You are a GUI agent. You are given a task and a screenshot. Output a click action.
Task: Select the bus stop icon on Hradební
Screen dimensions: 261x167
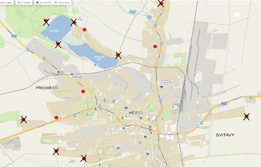[124, 128]
